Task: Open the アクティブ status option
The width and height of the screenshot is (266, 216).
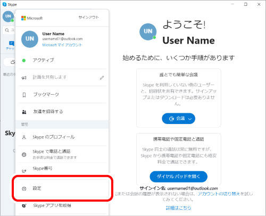Action: point(62,60)
